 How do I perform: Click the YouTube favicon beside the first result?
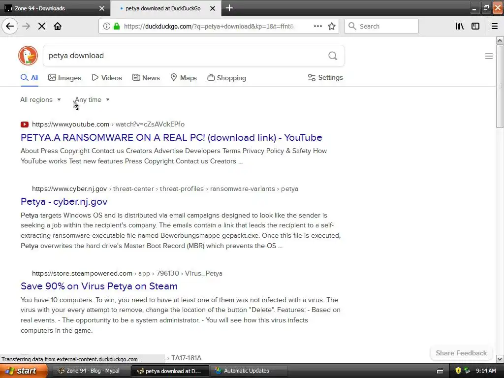[25, 124]
